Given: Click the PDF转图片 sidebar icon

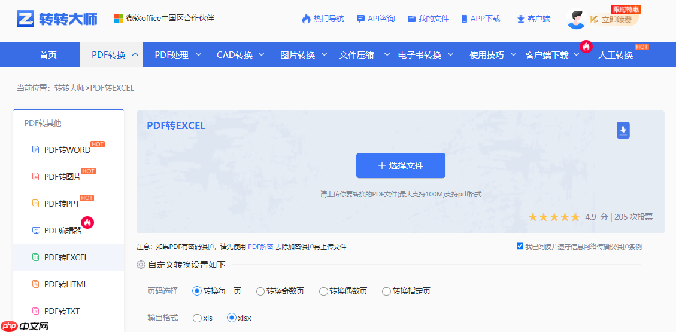Looking at the screenshot, I should click(x=36, y=176).
